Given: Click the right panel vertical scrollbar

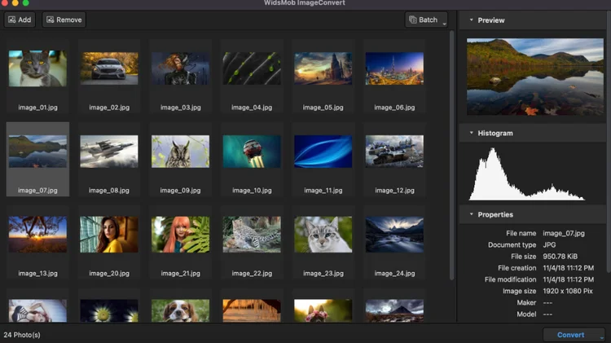Looking at the screenshot, I should tap(609, 143).
